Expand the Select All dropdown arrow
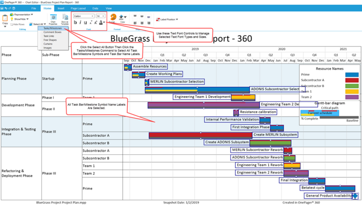 (45, 24)
